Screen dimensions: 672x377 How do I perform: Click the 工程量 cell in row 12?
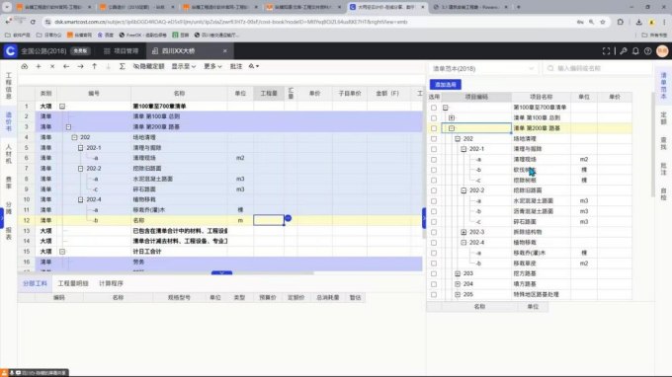269,220
